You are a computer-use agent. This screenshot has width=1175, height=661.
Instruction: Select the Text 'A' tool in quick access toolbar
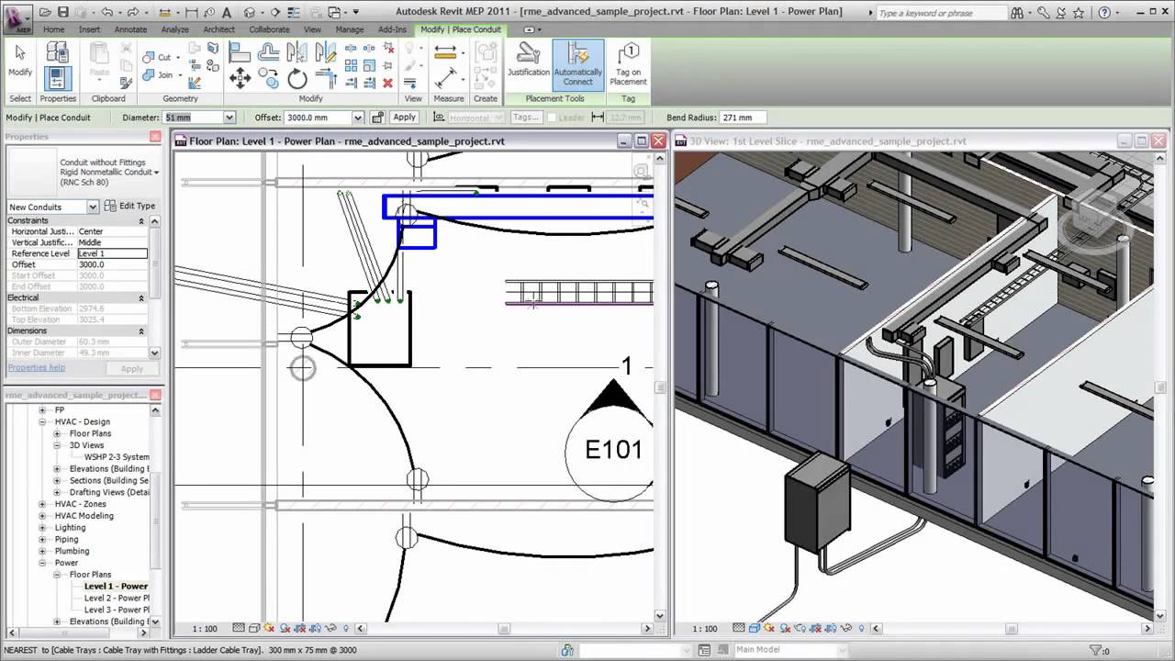[x=227, y=13]
